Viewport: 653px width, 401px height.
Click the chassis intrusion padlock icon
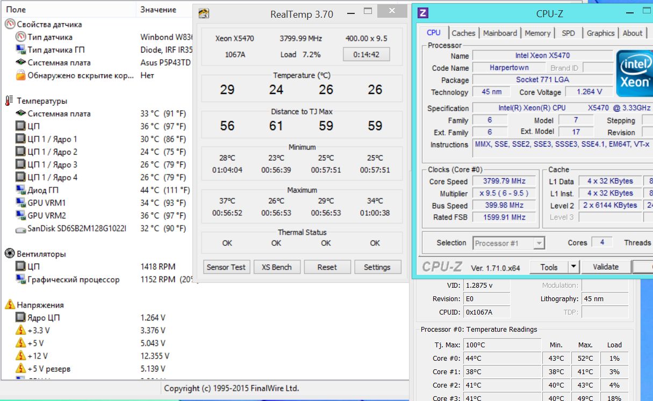point(21,76)
